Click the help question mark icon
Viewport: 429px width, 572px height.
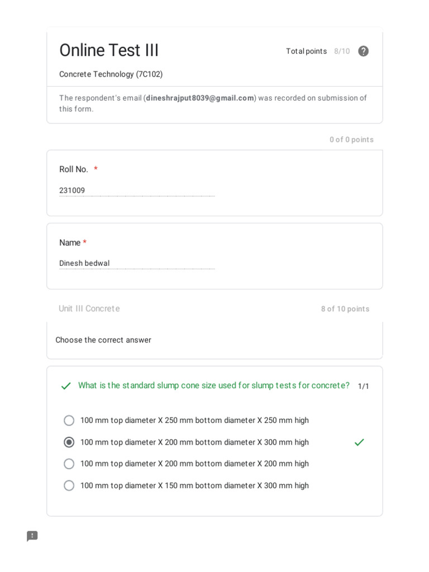click(x=363, y=51)
